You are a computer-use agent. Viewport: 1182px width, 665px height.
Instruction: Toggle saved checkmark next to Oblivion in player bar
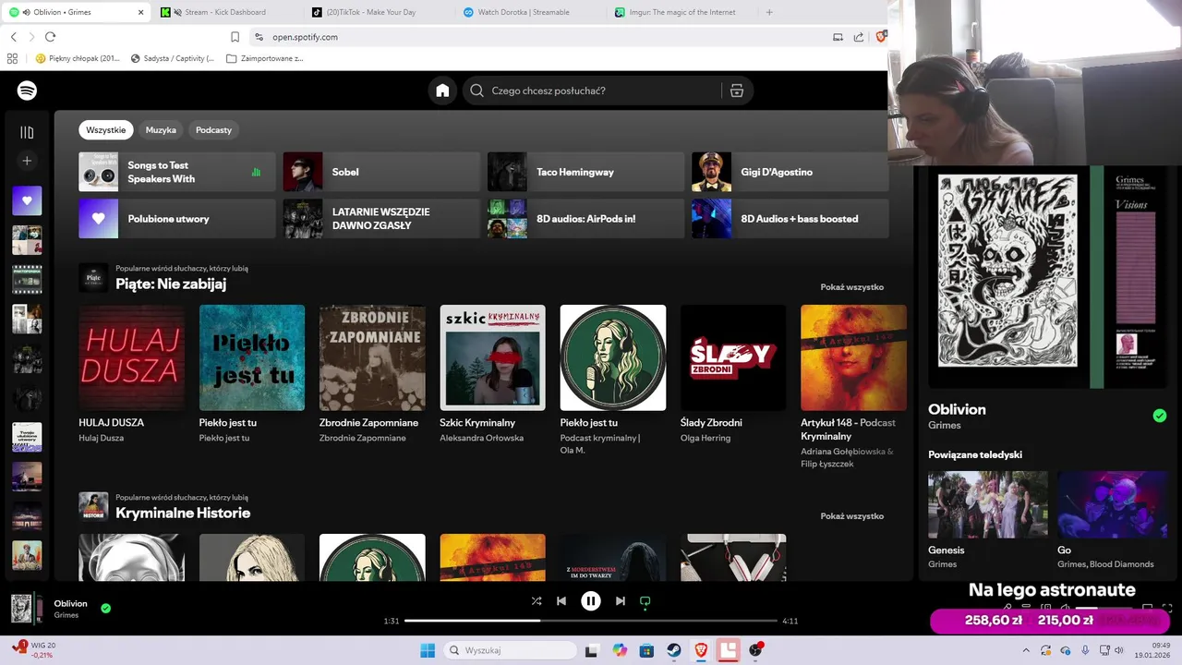click(105, 609)
